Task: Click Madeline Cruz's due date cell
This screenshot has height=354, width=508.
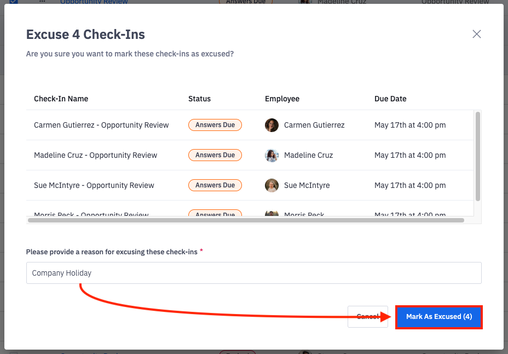Action: pyautogui.click(x=410, y=155)
